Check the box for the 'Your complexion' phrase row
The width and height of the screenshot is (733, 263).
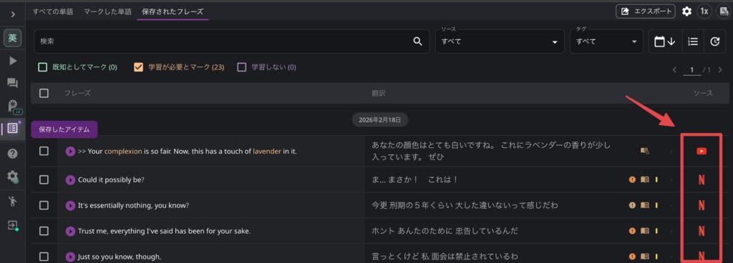[x=44, y=151]
